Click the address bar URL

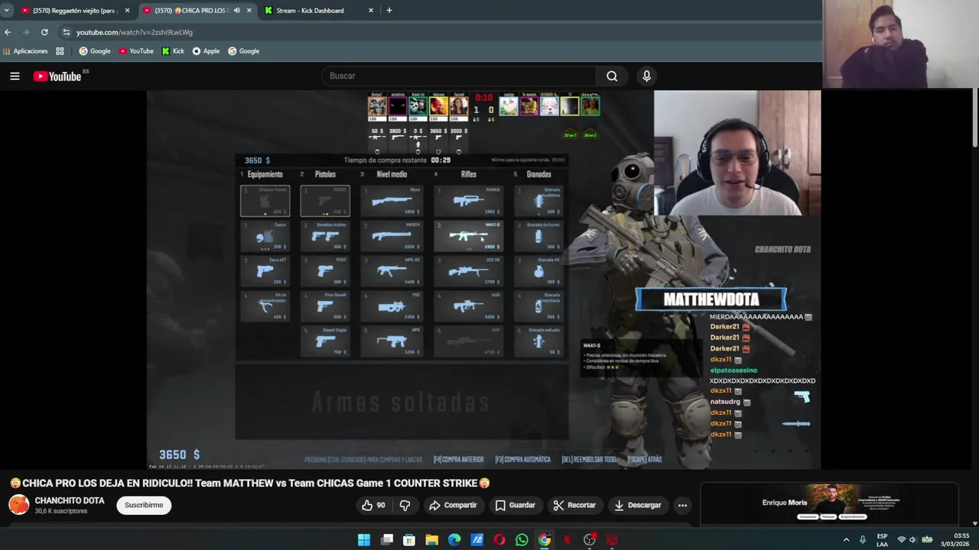point(135,32)
